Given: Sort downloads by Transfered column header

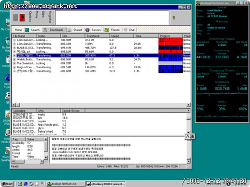Looking at the screenshot, I should pos(97,36).
